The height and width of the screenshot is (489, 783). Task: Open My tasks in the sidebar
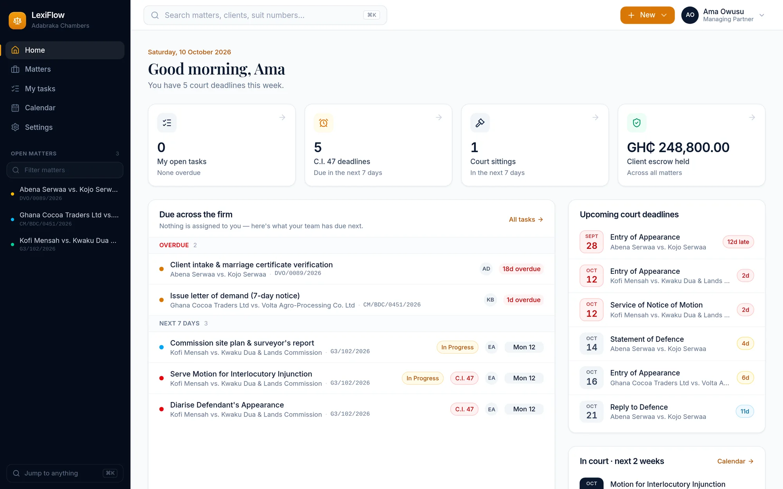(x=65, y=89)
